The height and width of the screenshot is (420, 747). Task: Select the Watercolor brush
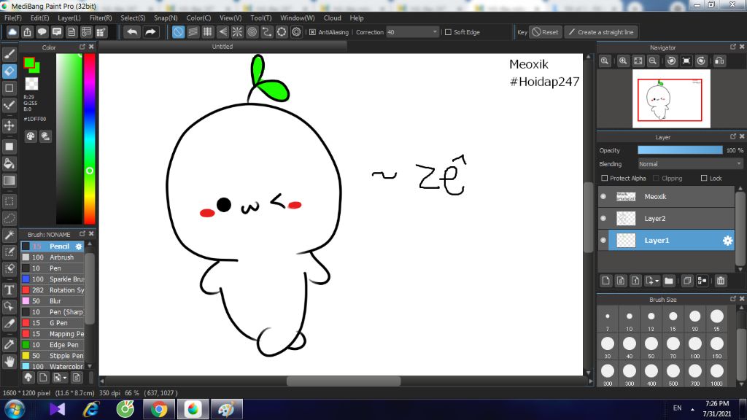[x=53, y=366]
